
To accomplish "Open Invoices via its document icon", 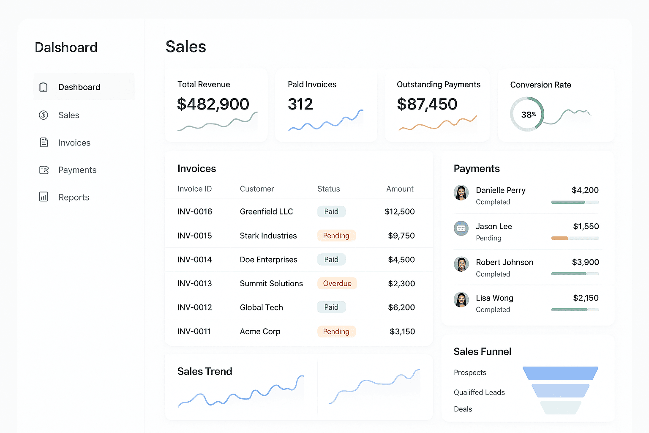I will 44,143.
